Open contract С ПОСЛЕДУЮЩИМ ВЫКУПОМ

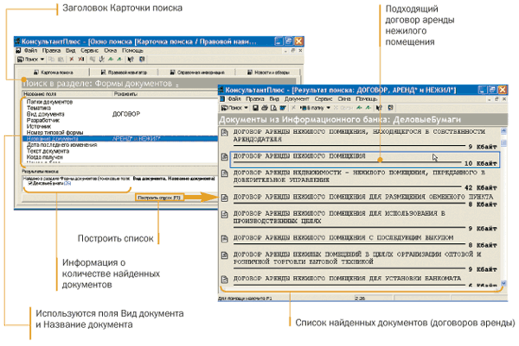[x=343, y=237]
